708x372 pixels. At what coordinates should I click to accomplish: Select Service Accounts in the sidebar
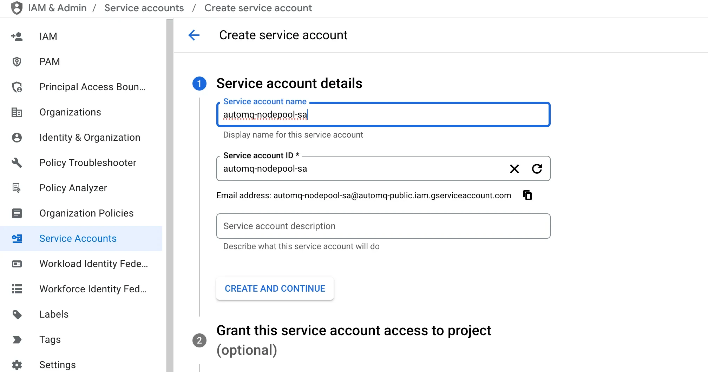click(81, 238)
